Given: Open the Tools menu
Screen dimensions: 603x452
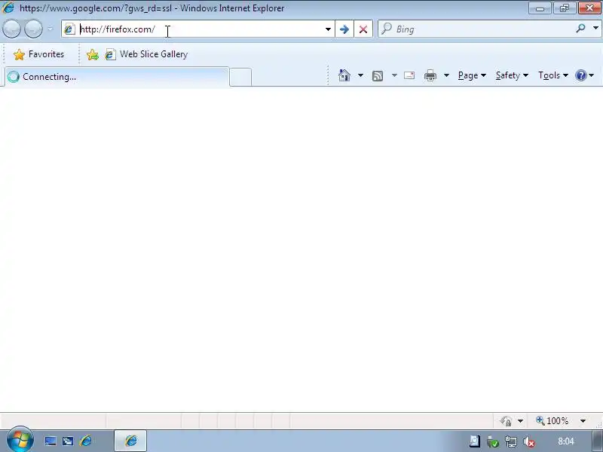Looking at the screenshot, I should (x=553, y=75).
